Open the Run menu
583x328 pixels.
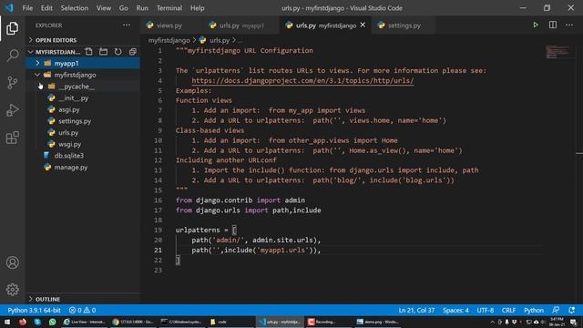pos(142,8)
